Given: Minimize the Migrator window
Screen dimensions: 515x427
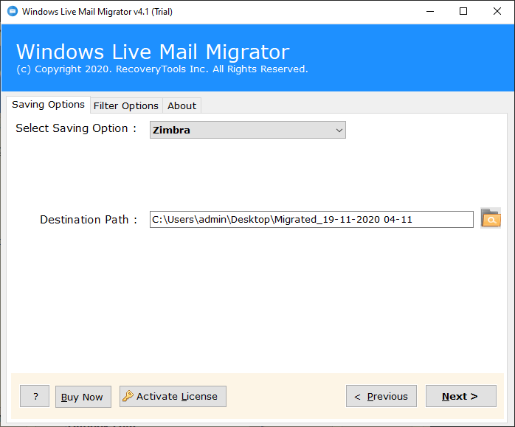Looking at the screenshot, I should pyautogui.click(x=430, y=12).
